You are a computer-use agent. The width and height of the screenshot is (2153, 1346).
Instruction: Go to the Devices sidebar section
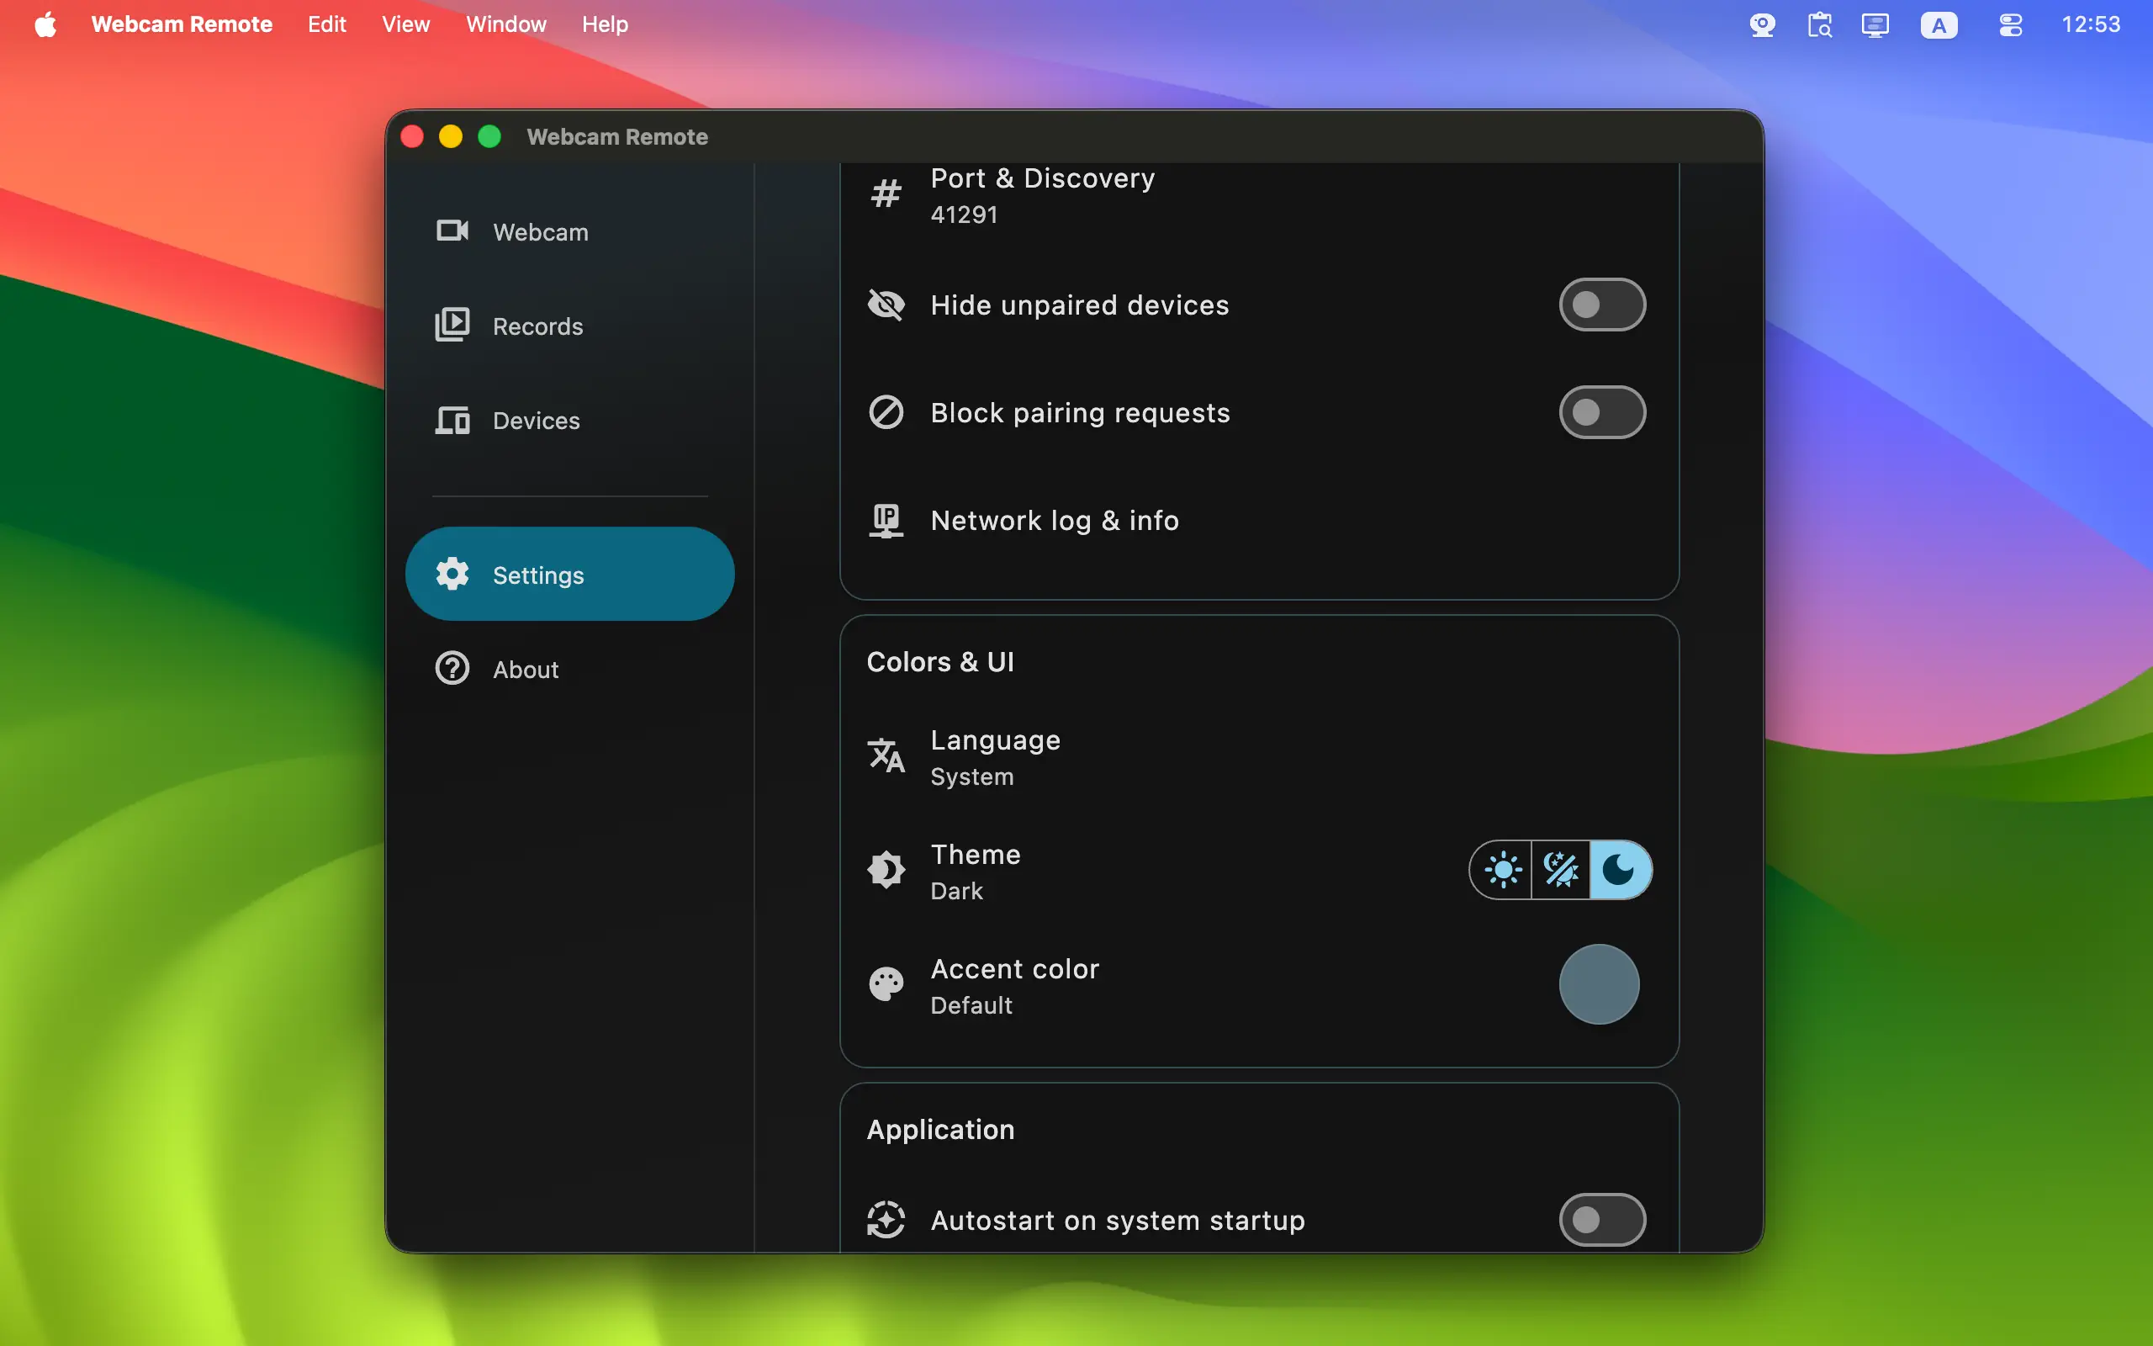569,420
